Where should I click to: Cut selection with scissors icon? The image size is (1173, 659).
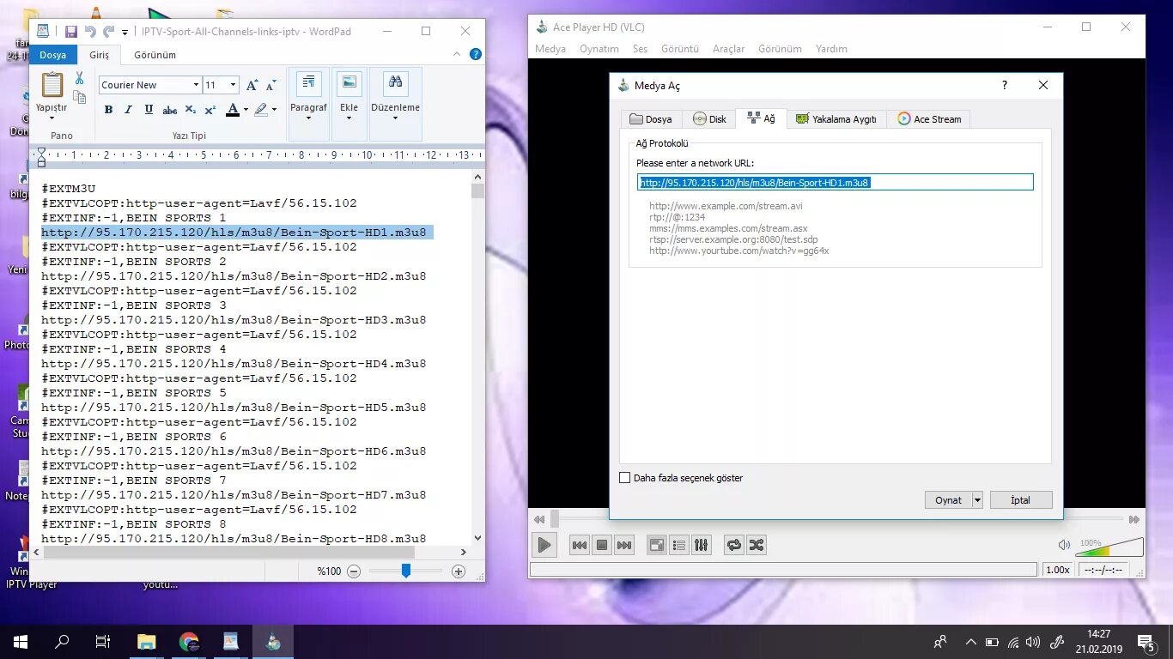[79, 77]
